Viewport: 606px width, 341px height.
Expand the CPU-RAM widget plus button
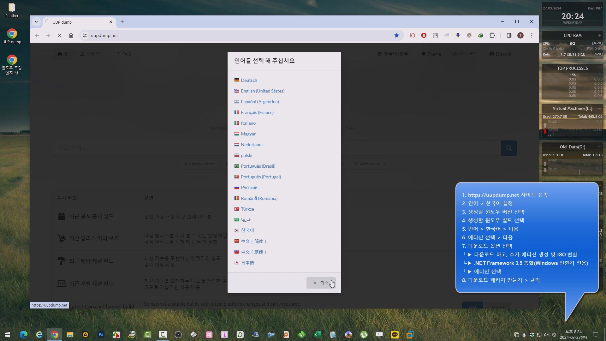pyautogui.click(x=599, y=35)
